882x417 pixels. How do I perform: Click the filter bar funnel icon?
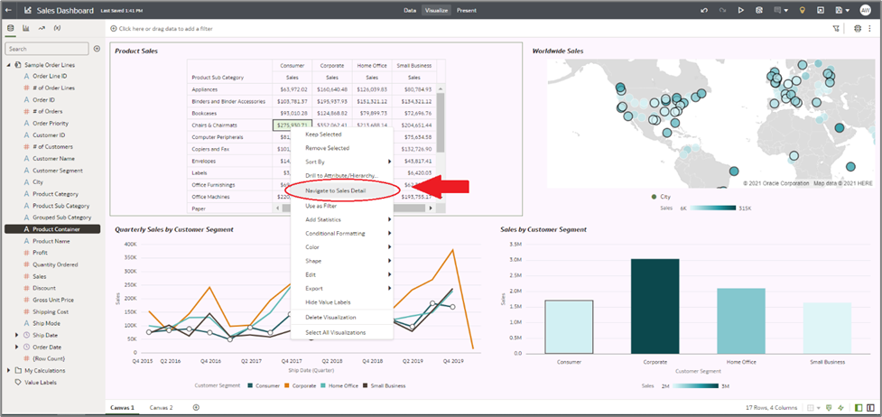[x=835, y=28]
